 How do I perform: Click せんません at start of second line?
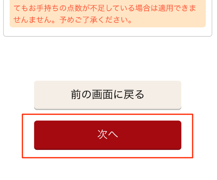[x=33, y=20]
